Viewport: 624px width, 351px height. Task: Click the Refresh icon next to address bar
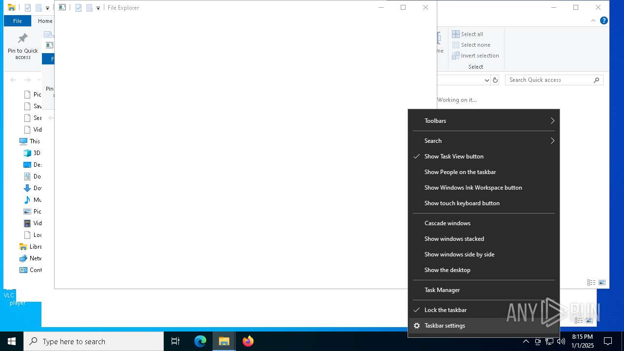pos(495,80)
